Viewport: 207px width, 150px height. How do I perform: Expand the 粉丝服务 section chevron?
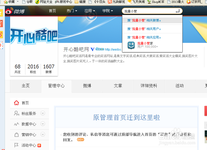click(43, 113)
